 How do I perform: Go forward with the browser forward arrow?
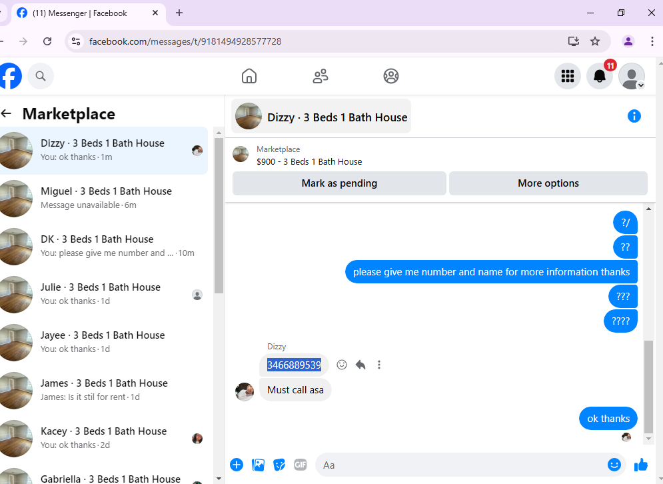tap(23, 41)
